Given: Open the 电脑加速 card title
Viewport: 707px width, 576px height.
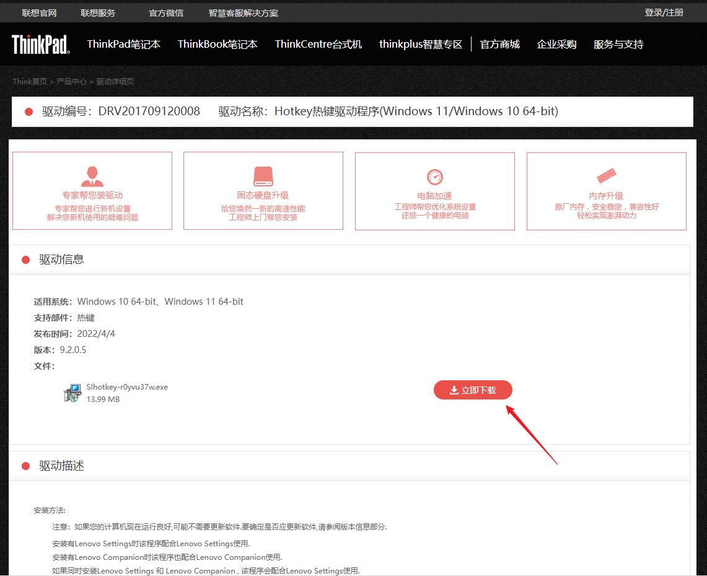Looking at the screenshot, I should (x=434, y=196).
